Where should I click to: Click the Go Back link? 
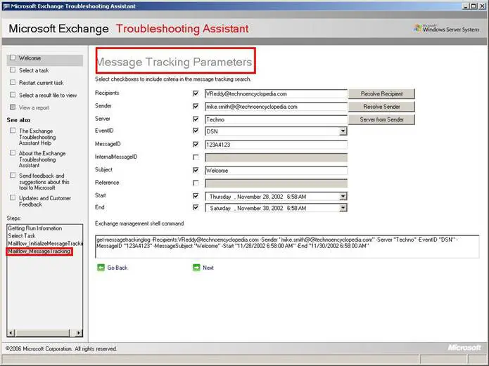click(x=118, y=268)
